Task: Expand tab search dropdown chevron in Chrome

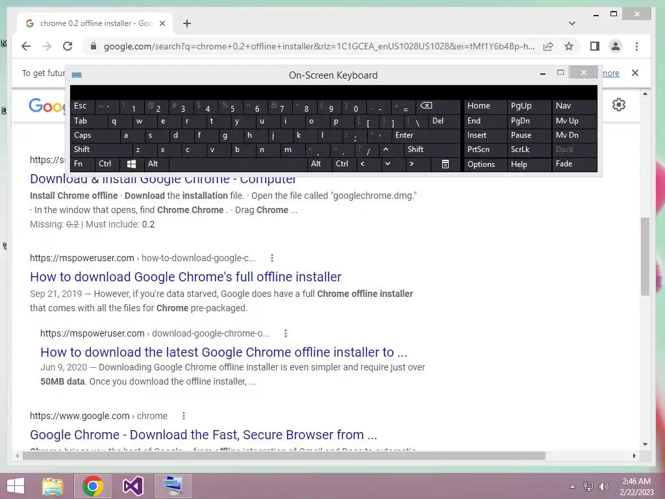Action: 571,23
